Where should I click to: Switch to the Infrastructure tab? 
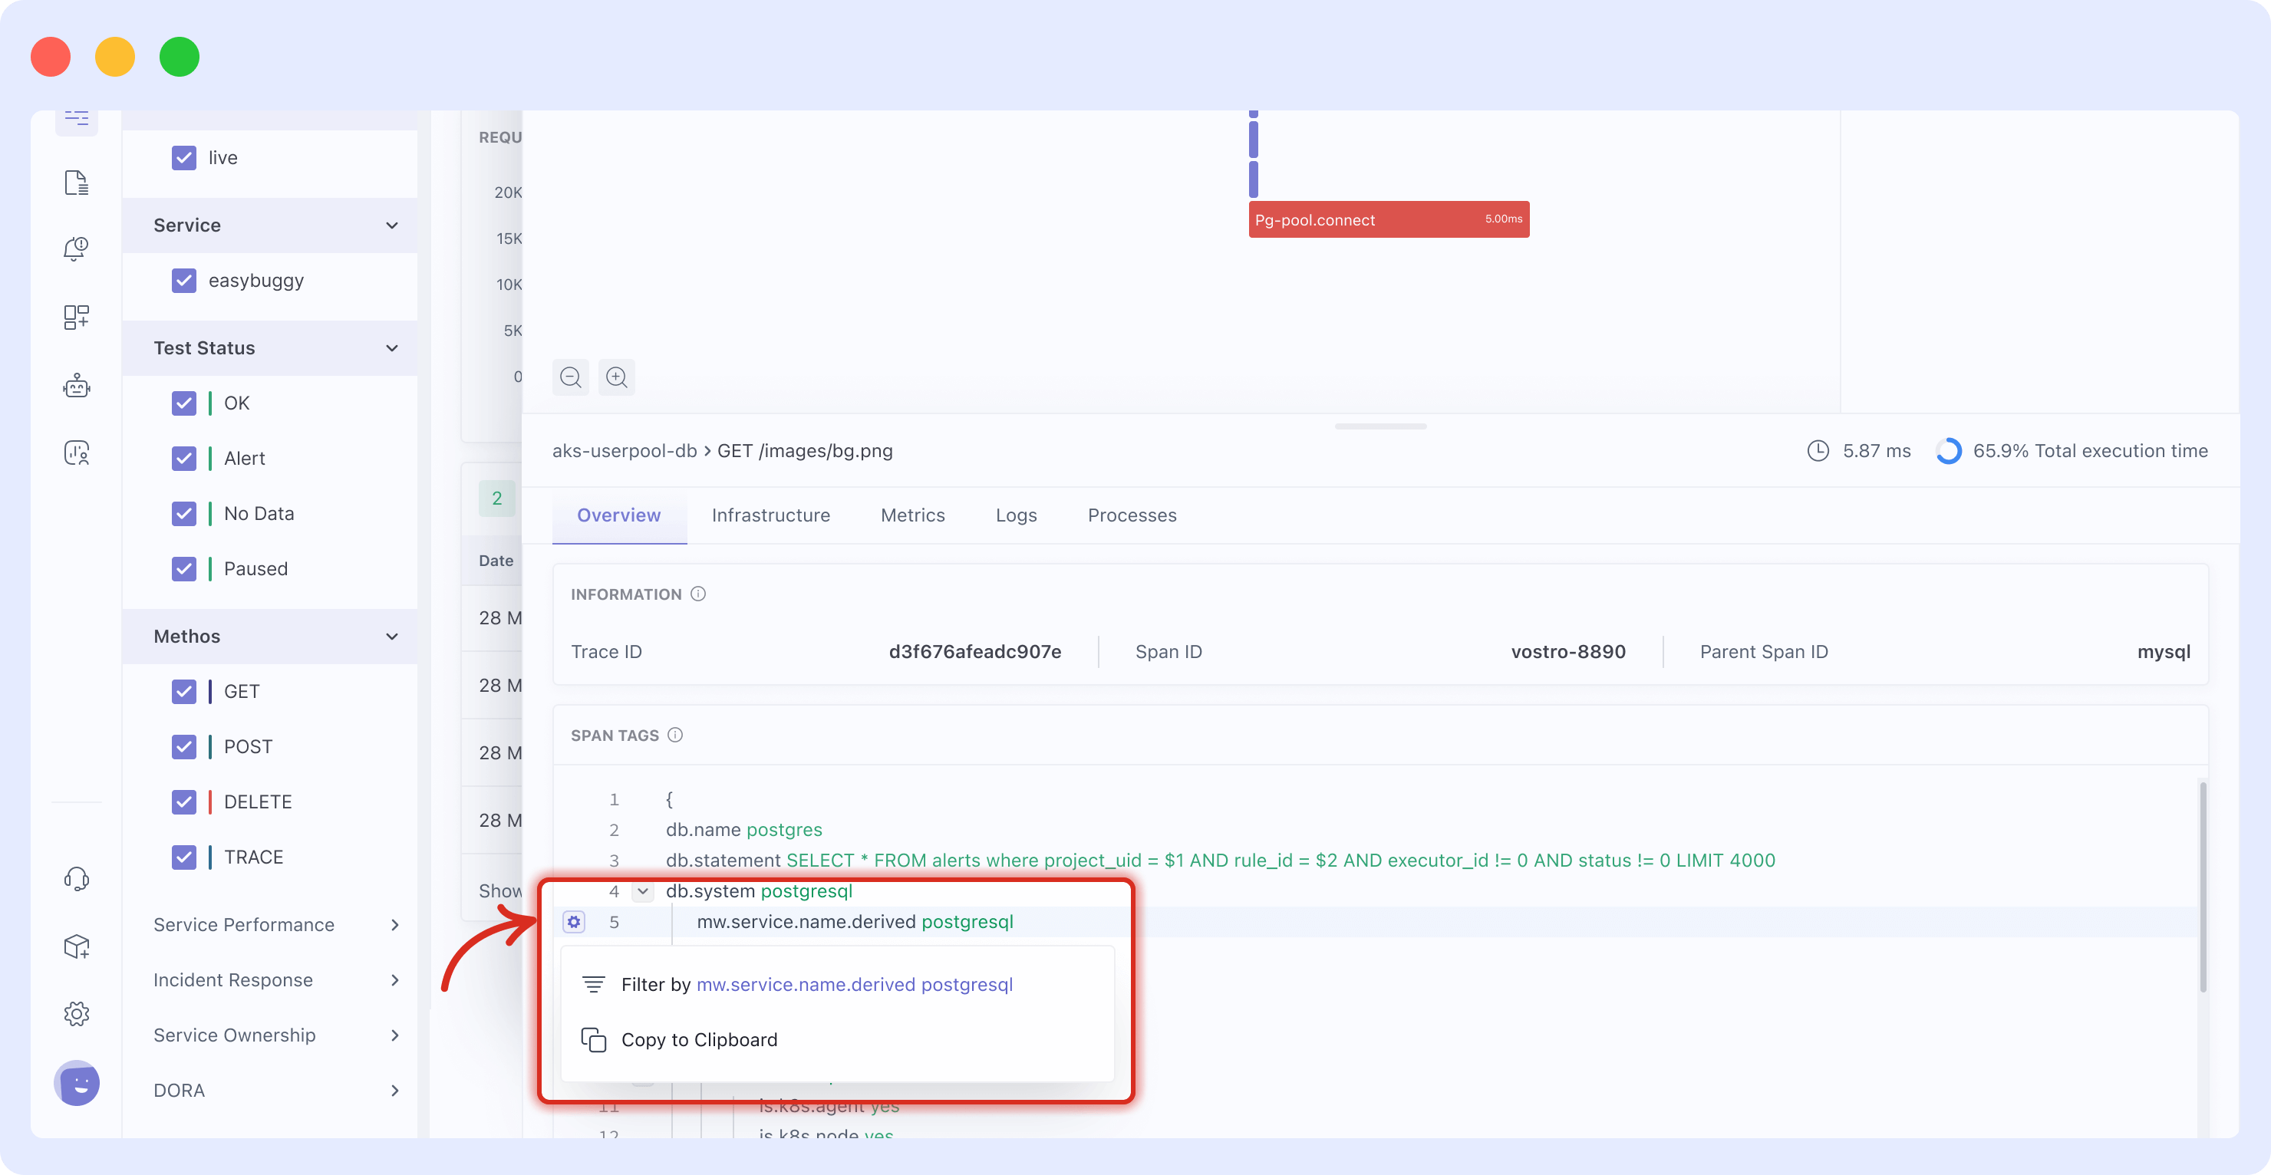coord(770,514)
